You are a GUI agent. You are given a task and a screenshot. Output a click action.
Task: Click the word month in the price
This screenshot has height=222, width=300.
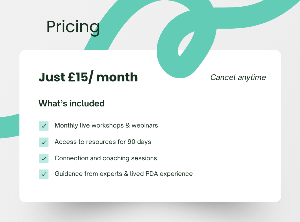[117, 77]
